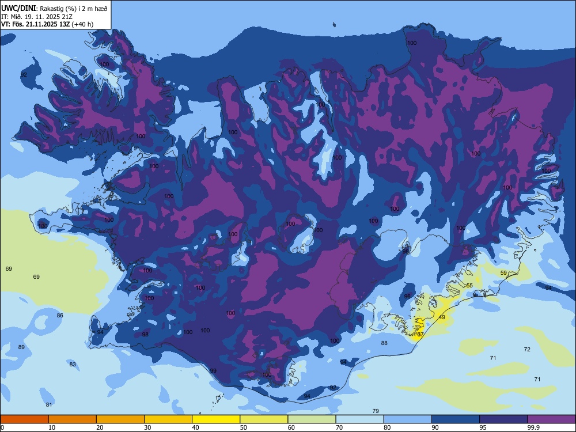The height and width of the screenshot is (432, 576).
Task: Click the 95–99.9 dark indigo legend swatch
Action: (x=503, y=419)
